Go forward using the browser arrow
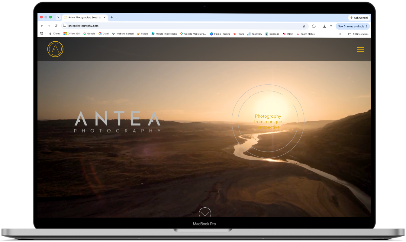Screen dimensions: 406x242 49,26
